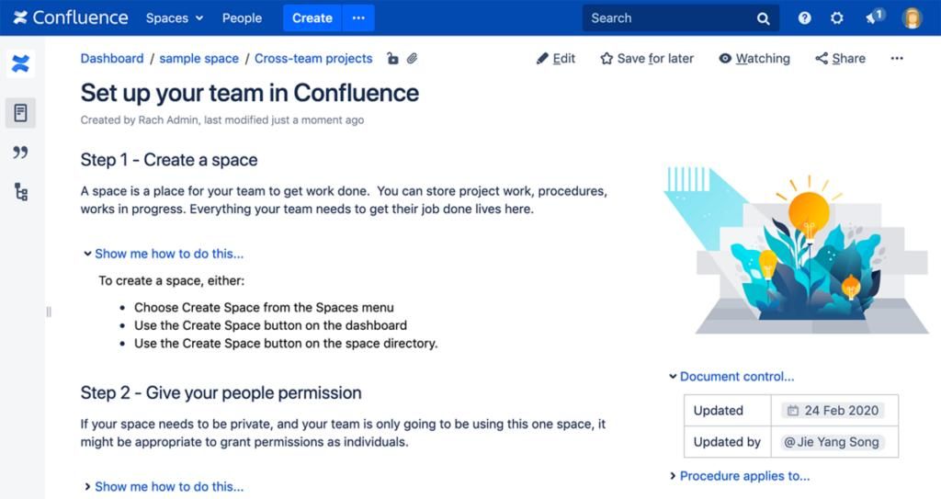The height and width of the screenshot is (499, 941).
Task: Open the Spaces dropdown menu
Action: [x=175, y=17]
